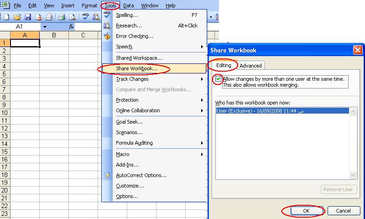The width and height of the screenshot is (365, 219).
Task: Click the E-mail envelope icon in toolbar
Action: (x=49, y=17)
